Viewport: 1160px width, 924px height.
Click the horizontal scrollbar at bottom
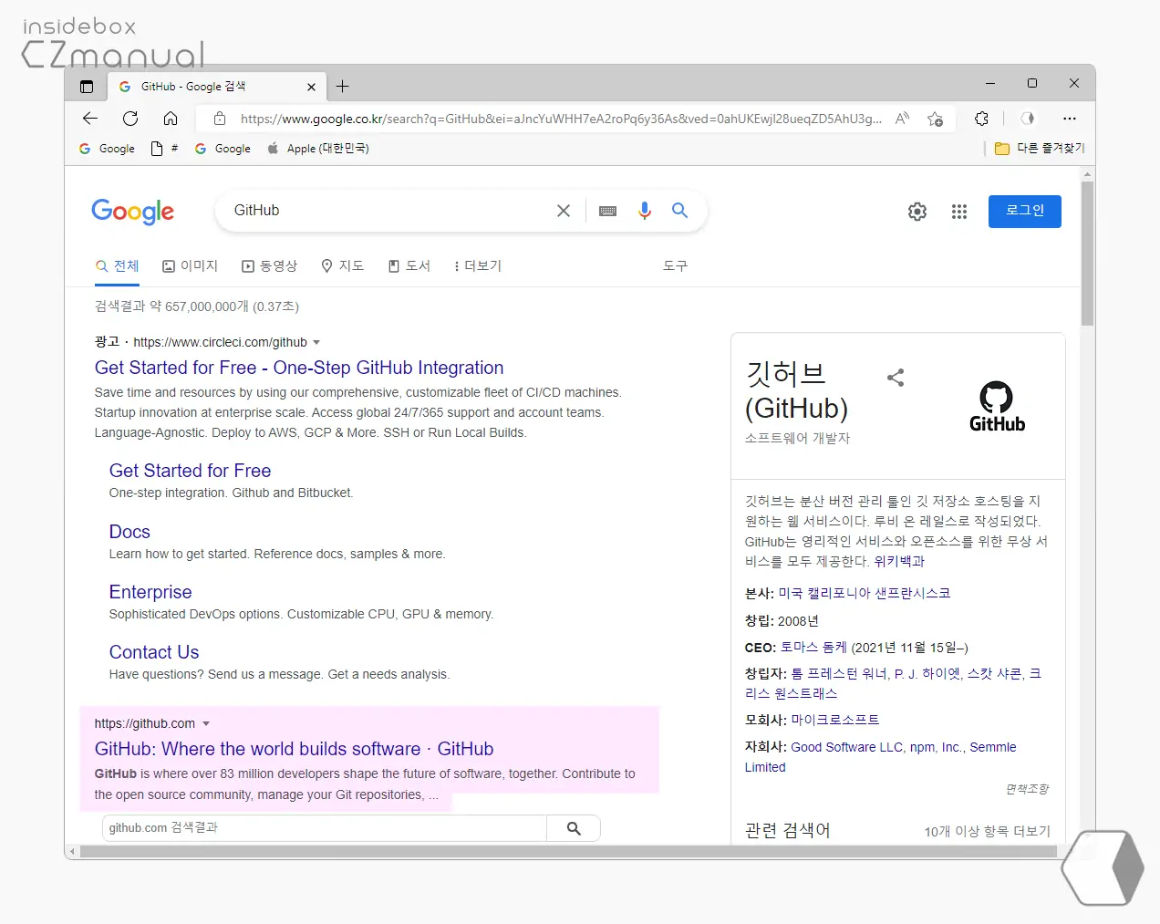tap(568, 852)
